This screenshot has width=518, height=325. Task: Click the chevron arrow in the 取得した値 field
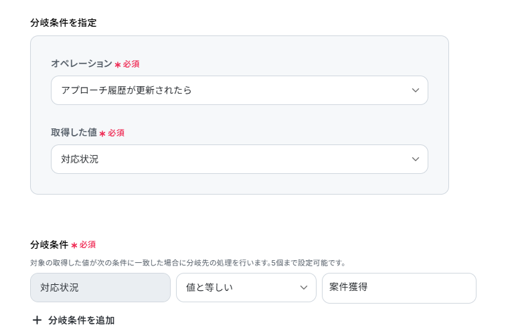point(416,159)
